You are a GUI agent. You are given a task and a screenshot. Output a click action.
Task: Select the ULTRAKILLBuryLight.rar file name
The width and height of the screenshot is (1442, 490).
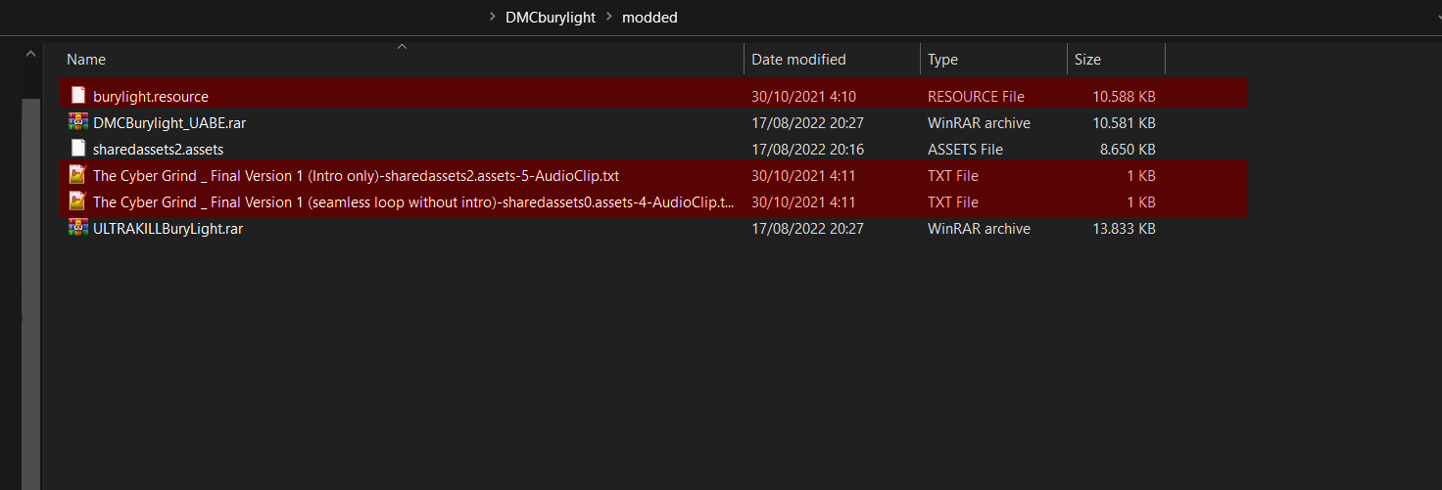[x=168, y=228]
